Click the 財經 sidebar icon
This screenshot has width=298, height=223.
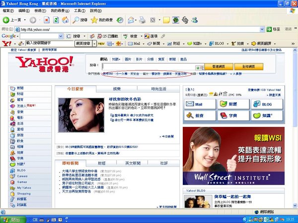tap(12, 94)
